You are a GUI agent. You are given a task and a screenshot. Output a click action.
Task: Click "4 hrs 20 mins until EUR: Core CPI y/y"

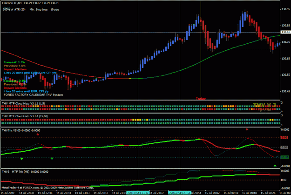click(30, 73)
